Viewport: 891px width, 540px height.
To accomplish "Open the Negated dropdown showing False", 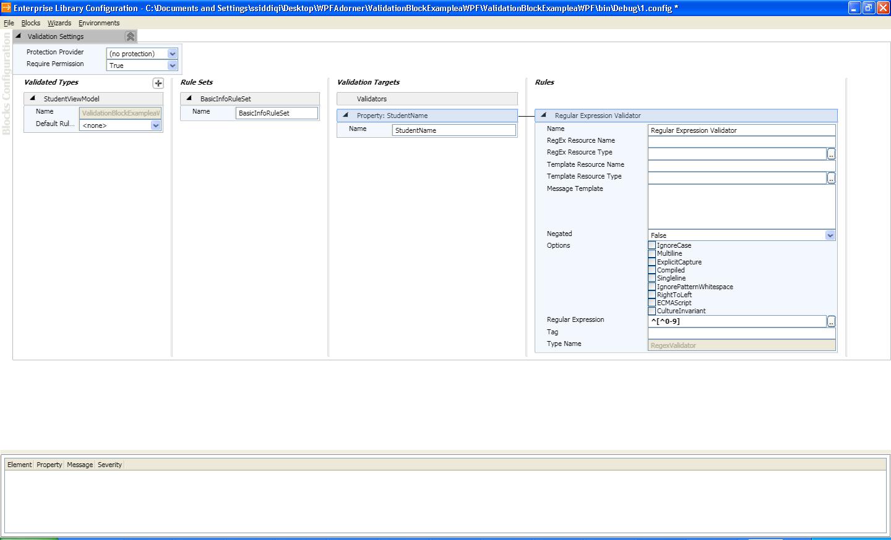I will pyautogui.click(x=830, y=235).
